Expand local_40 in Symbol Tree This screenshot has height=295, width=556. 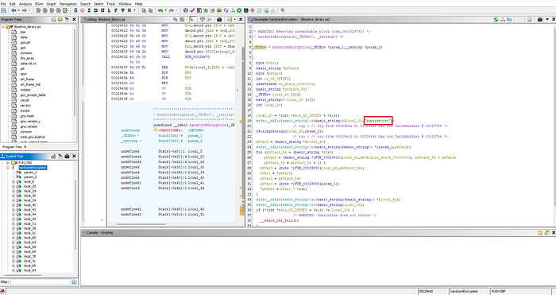[14, 205]
